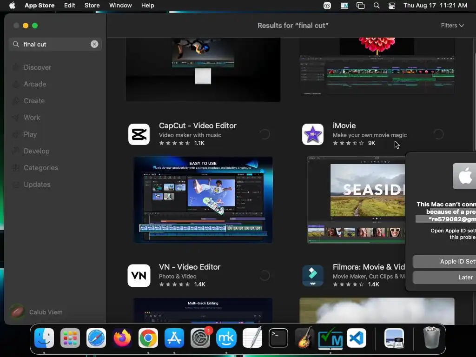Click the Create sidebar icon
Image resolution: width=476 pixels, height=357 pixels.
click(x=16, y=101)
